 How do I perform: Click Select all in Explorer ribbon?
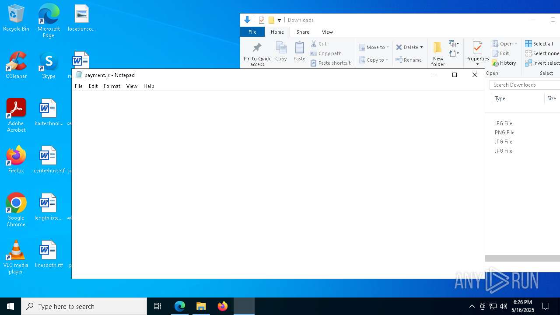coord(539,44)
